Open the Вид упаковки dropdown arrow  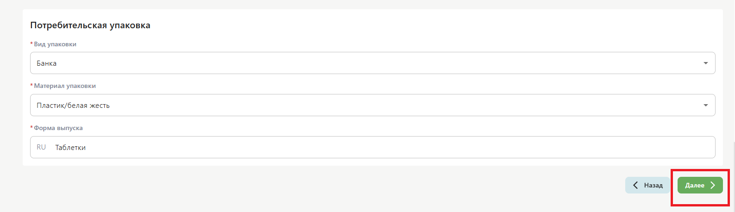coord(705,63)
